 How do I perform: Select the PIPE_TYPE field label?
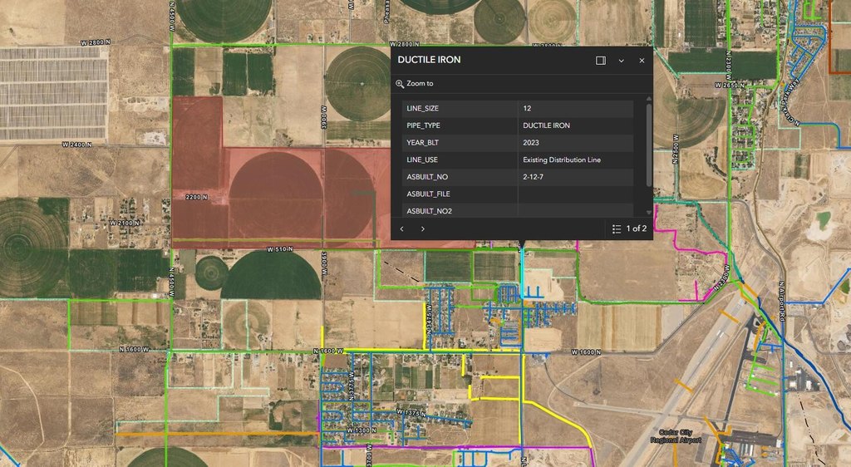click(x=423, y=125)
